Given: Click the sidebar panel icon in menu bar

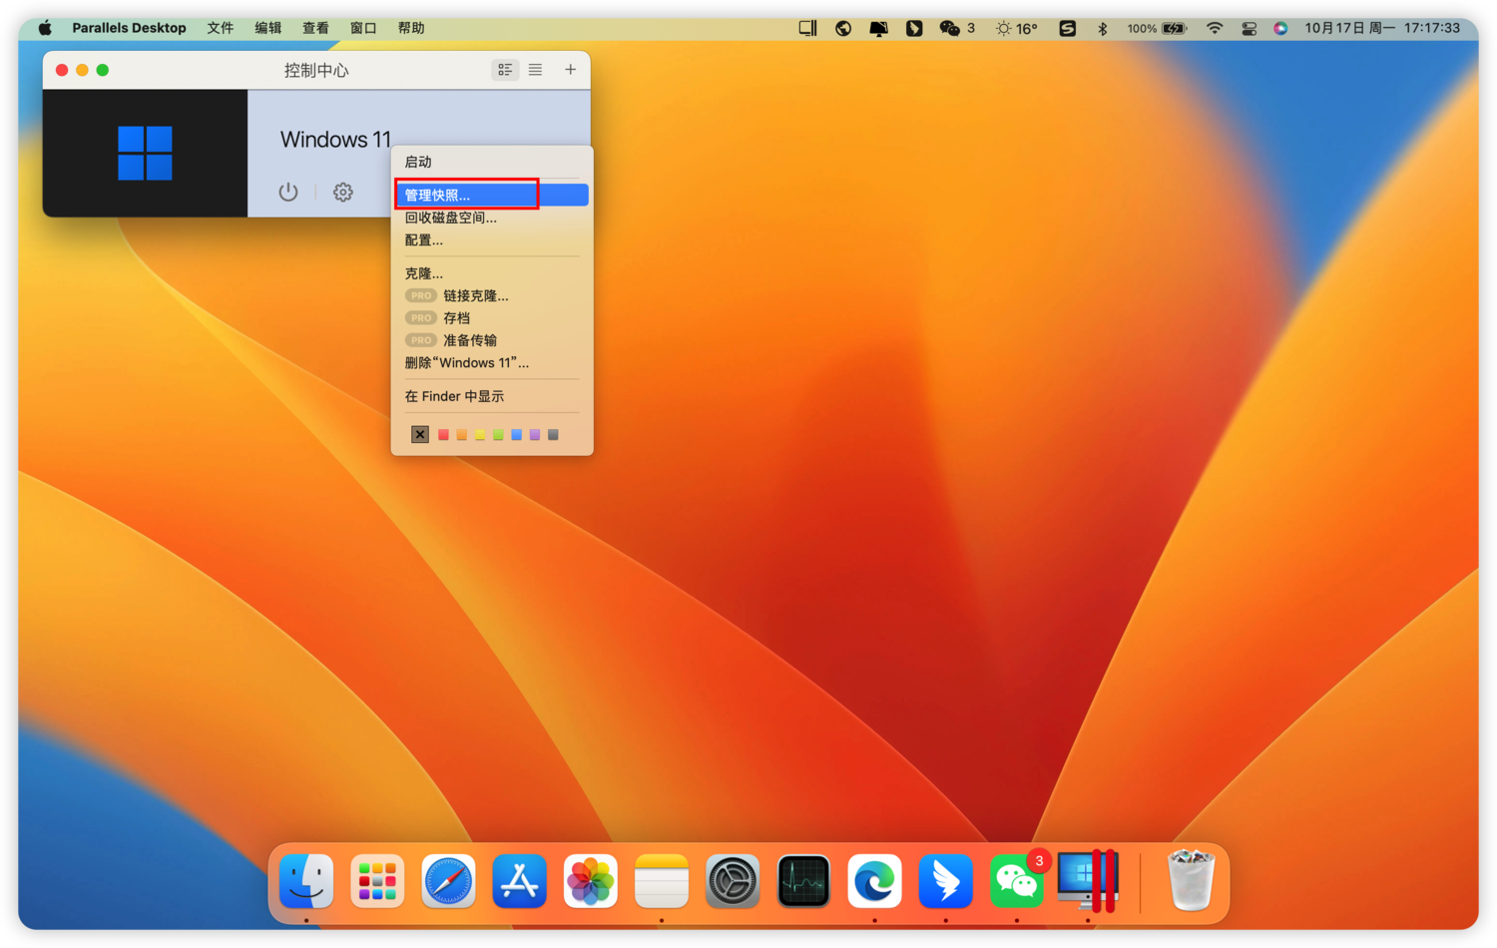Looking at the screenshot, I should [808, 28].
